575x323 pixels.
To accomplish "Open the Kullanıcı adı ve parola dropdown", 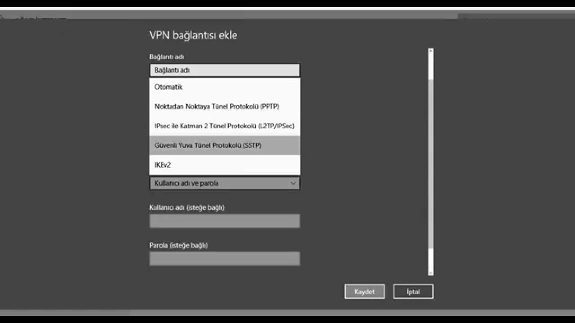I will [225, 183].
